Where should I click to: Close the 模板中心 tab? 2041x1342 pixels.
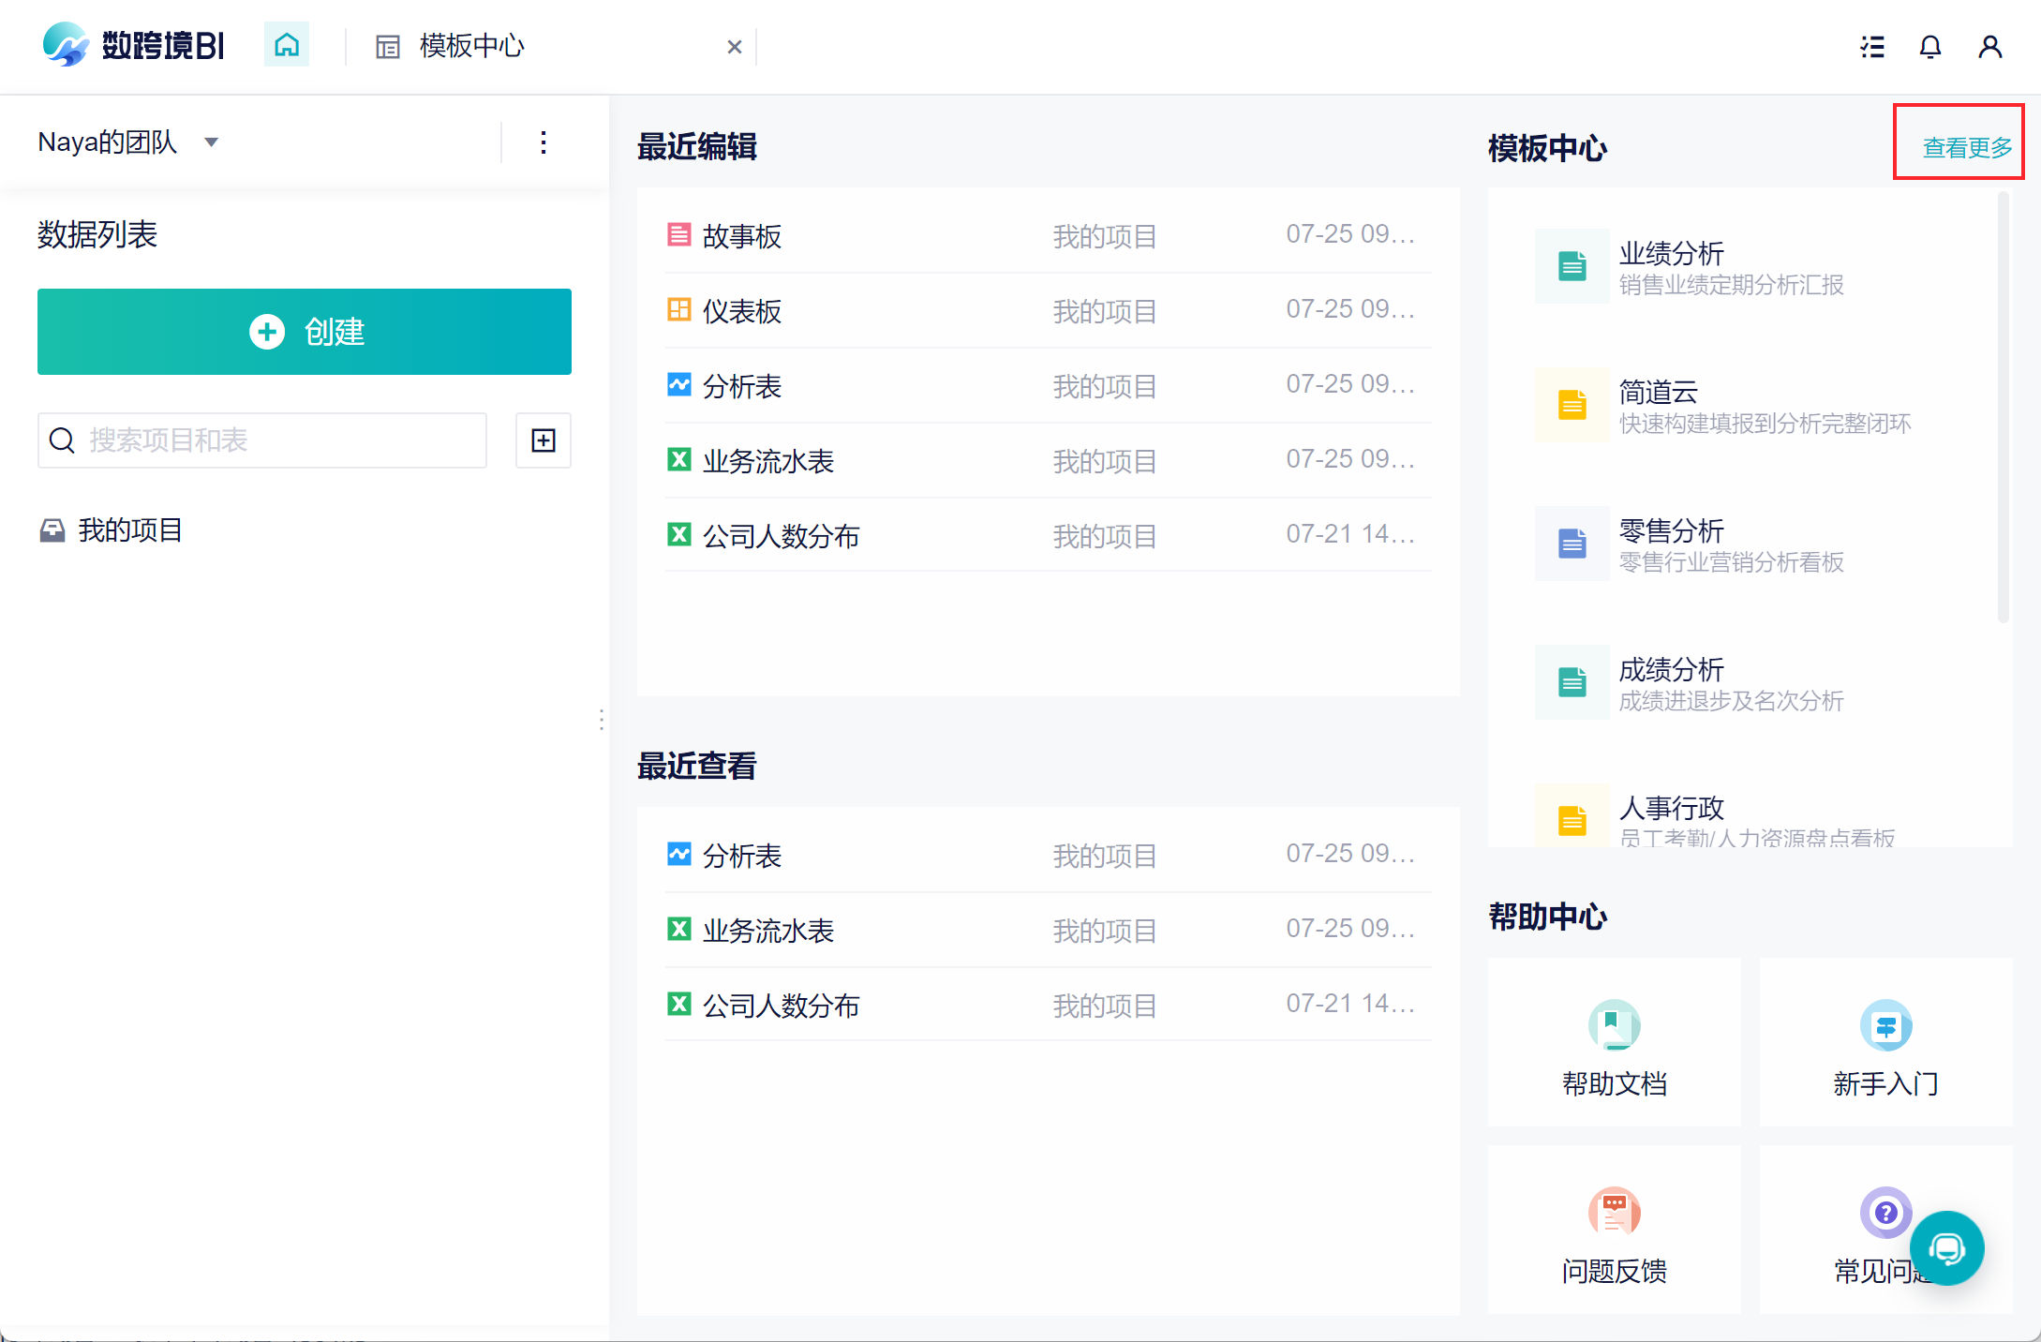point(735,47)
